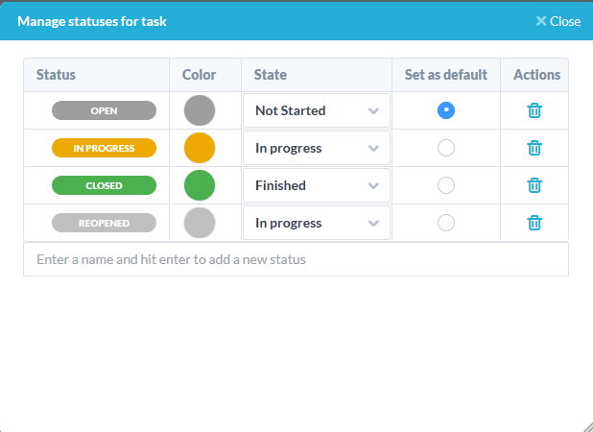Image resolution: width=593 pixels, height=432 pixels.
Task: Open the orange color swatch
Action: click(200, 148)
